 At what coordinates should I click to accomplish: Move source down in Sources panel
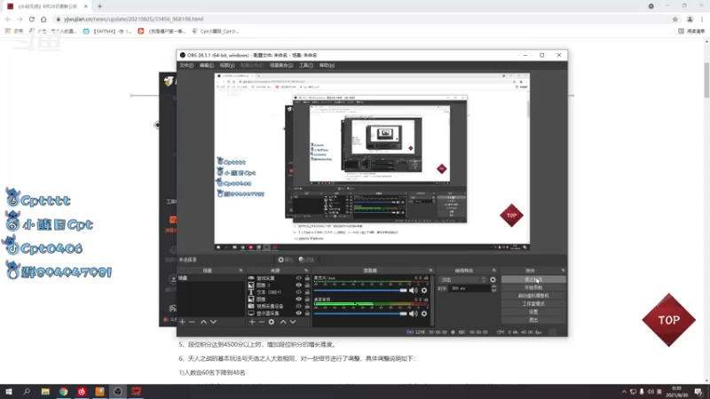tap(293, 322)
